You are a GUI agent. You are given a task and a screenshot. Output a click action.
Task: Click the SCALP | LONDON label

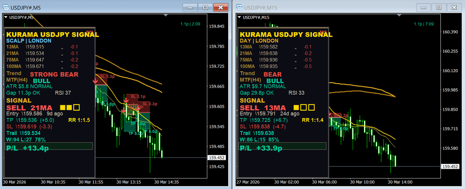click(28, 40)
